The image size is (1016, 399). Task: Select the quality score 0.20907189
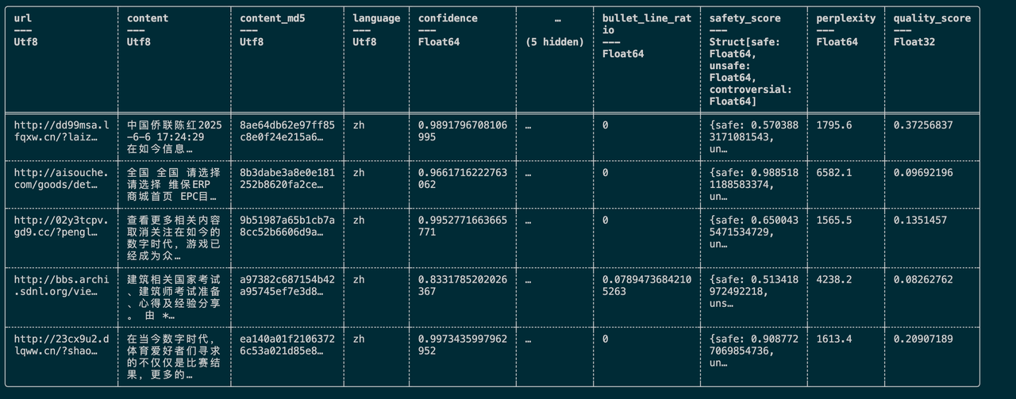point(923,340)
